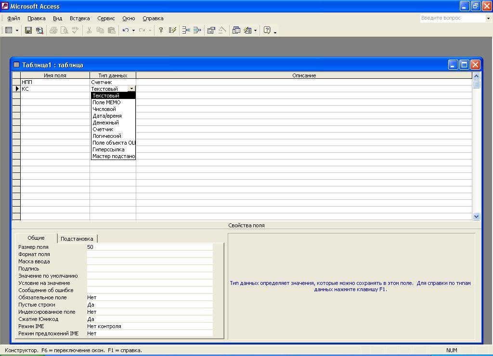
Task: Click the Copy toolbar icon
Action: pyautogui.click(x=100, y=30)
